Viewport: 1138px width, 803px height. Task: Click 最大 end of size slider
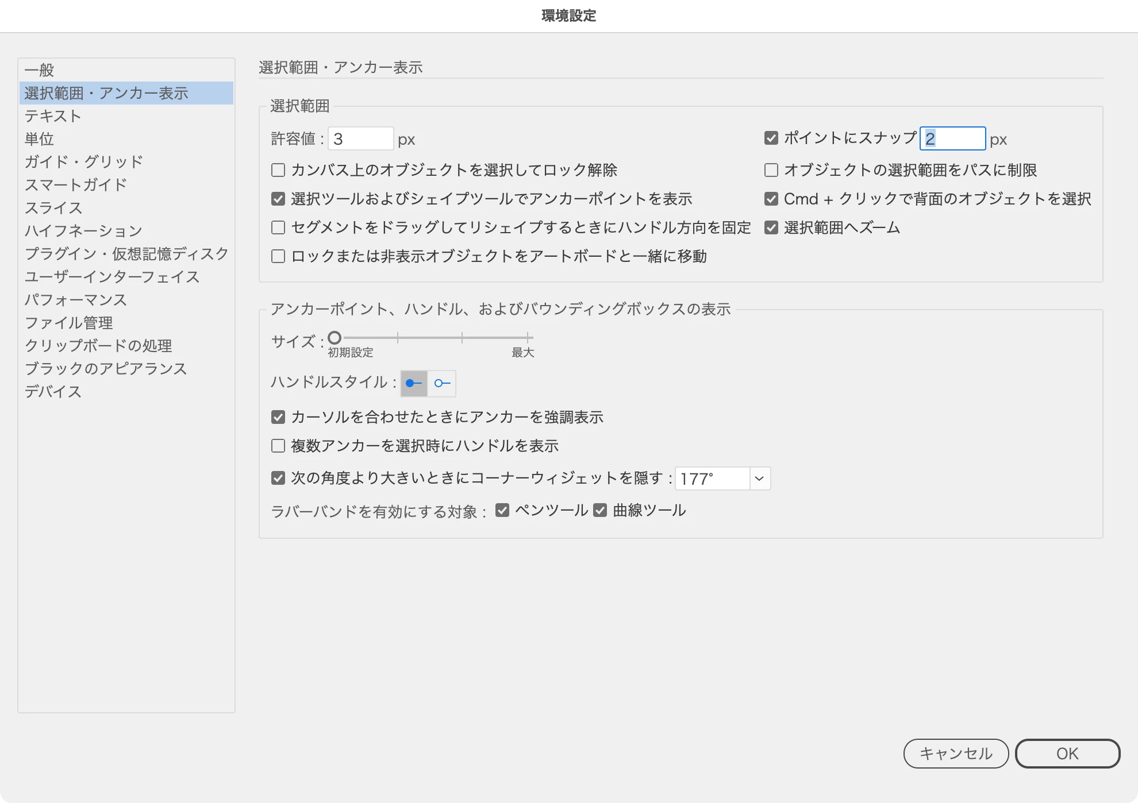(x=528, y=338)
